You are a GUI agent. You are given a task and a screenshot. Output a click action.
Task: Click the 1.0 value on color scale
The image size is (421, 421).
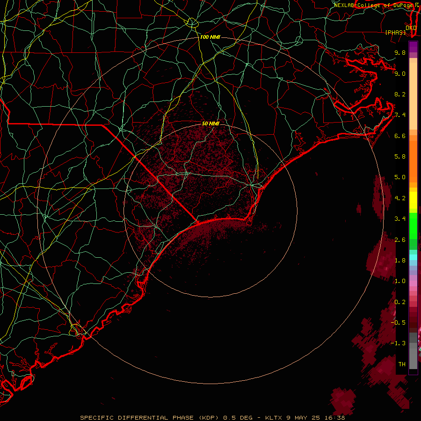(x=400, y=281)
